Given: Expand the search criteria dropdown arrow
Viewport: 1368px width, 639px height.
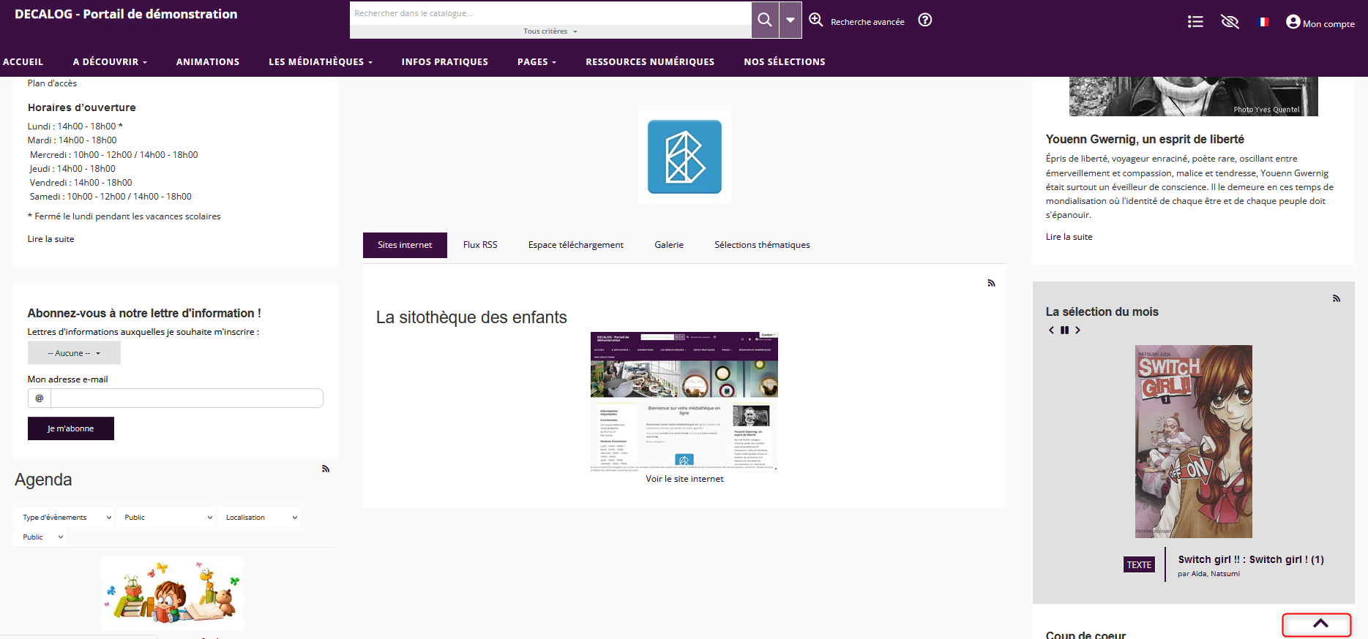Looking at the screenshot, I should click(790, 20).
